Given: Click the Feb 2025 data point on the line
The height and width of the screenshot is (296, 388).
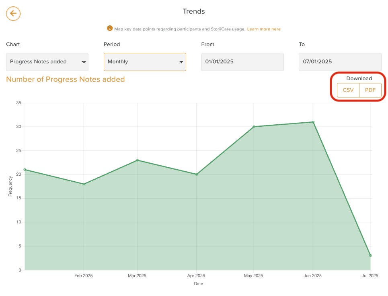Looking at the screenshot, I should 84,184.
